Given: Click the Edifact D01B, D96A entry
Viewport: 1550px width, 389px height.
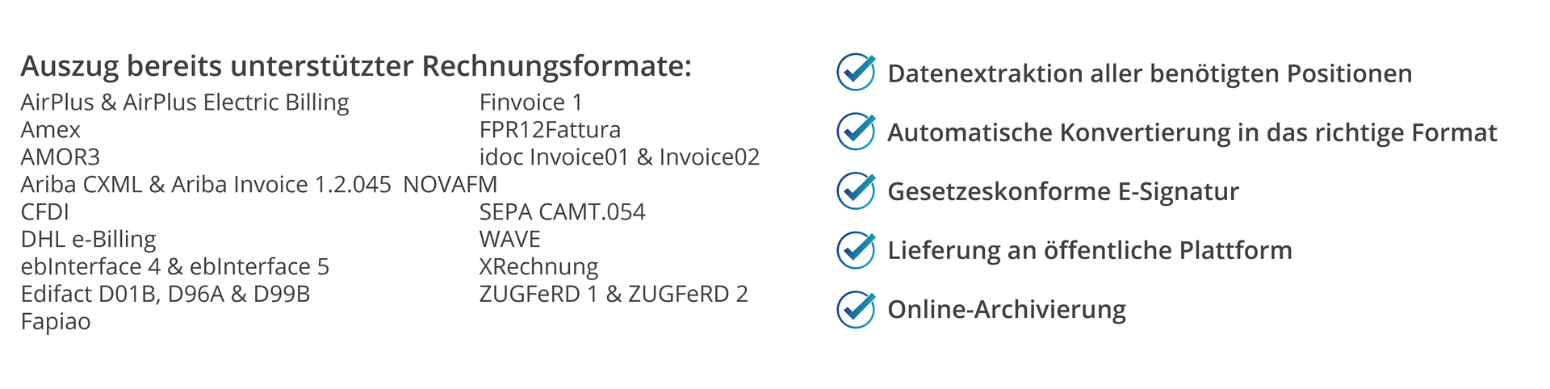Looking at the screenshot, I should pyautogui.click(x=165, y=295).
